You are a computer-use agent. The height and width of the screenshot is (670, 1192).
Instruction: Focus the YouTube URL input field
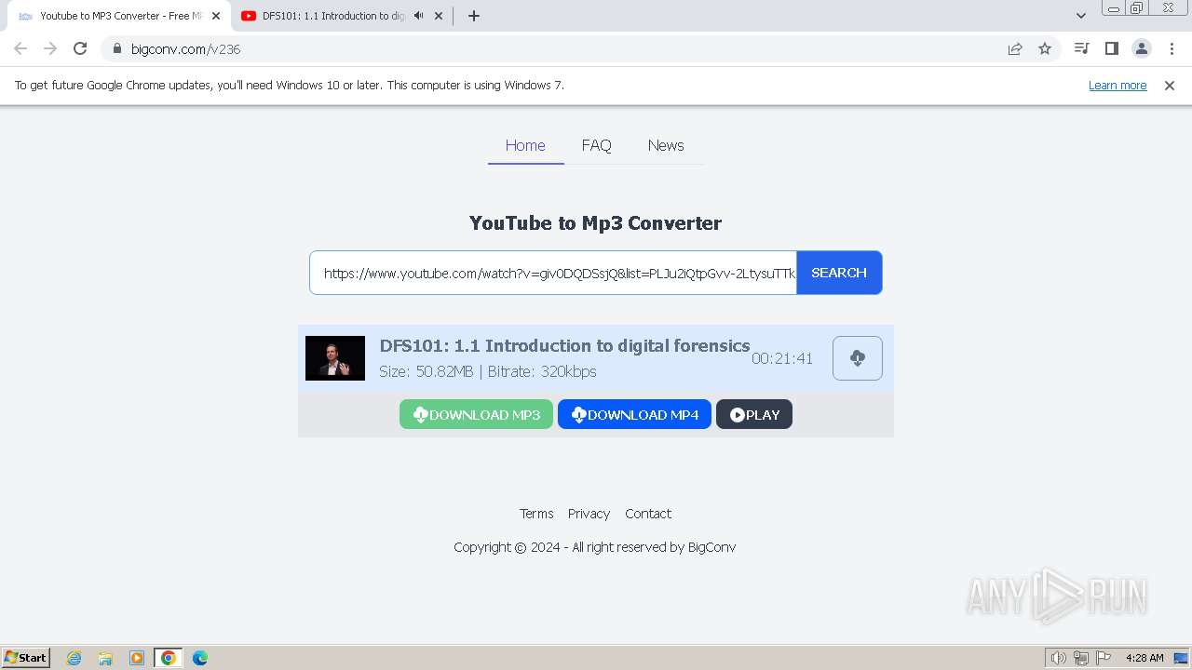point(553,273)
